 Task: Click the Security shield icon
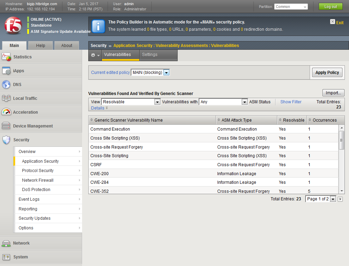pos(7,140)
